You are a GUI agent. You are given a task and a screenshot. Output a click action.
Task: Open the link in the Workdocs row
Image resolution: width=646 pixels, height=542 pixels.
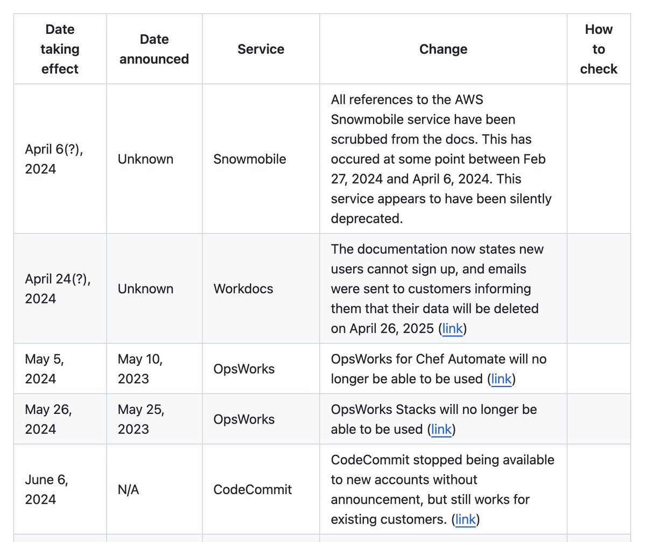coord(452,328)
